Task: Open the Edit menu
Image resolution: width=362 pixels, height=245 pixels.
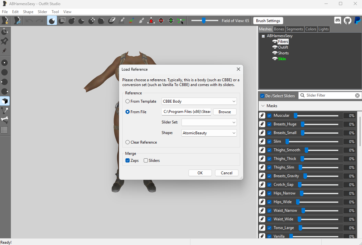Action: [15, 12]
